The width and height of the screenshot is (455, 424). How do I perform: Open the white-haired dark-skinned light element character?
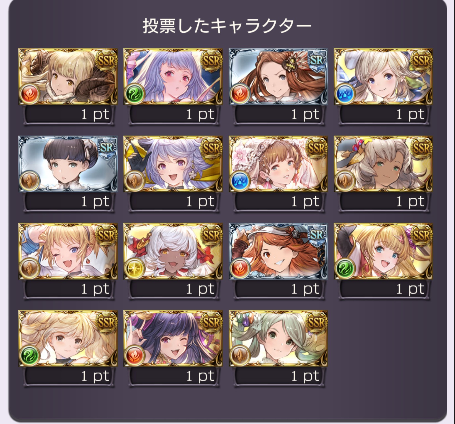click(173, 251)
